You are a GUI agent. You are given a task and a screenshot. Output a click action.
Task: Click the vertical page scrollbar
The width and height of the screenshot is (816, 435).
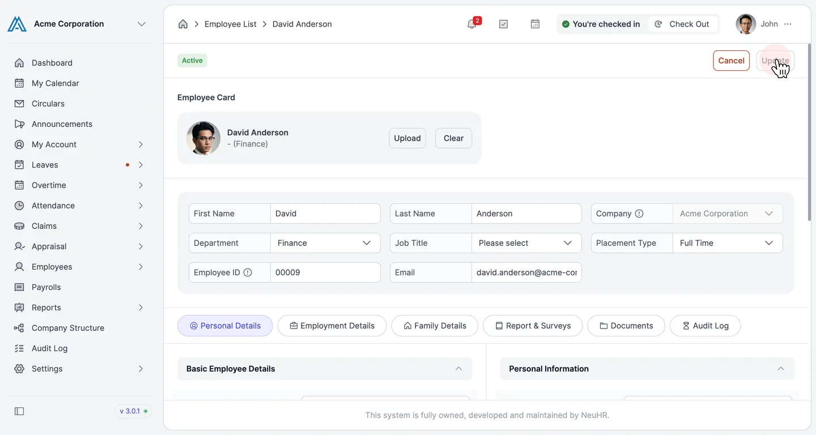[809, 133]
